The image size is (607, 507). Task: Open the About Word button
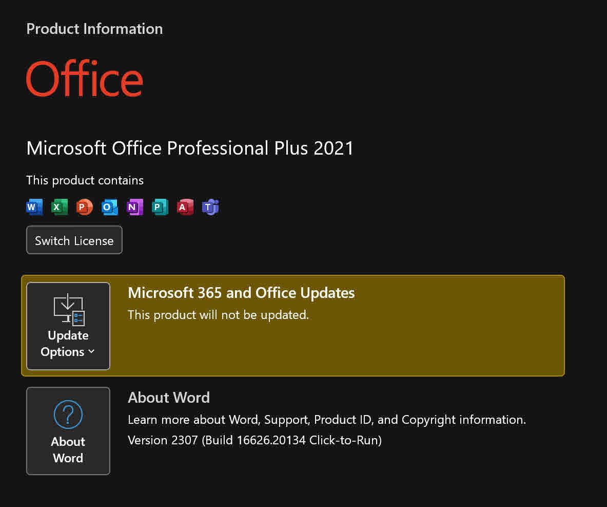click(x=68, y=430)
